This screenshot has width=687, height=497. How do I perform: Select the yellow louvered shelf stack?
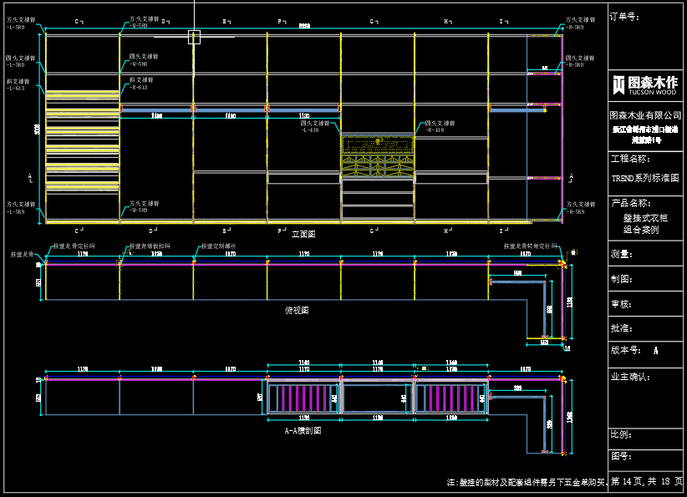point(82,140)
